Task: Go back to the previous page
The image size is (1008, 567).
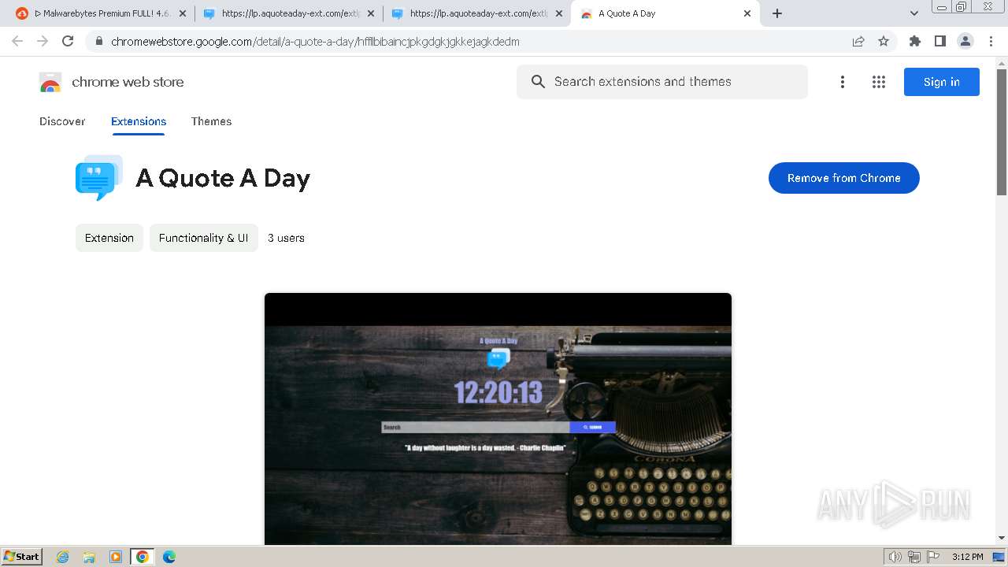Action: 17,41
